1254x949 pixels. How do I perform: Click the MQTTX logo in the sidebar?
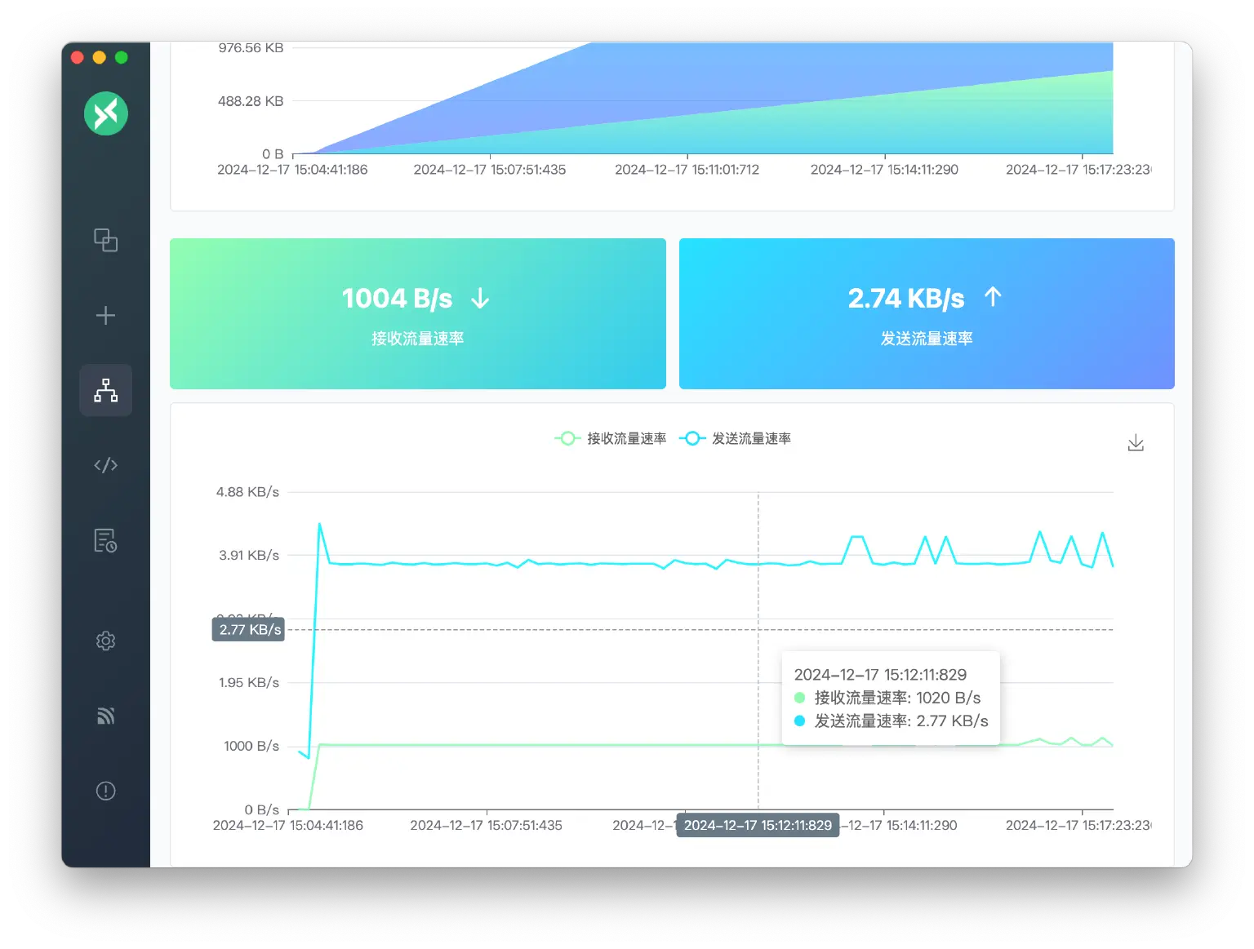[105, 113]
